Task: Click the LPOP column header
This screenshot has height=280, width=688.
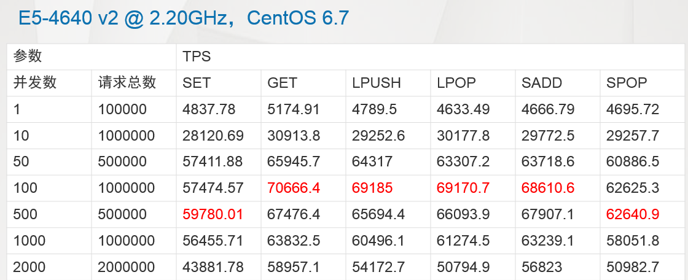Action: (x=456, y=83)
